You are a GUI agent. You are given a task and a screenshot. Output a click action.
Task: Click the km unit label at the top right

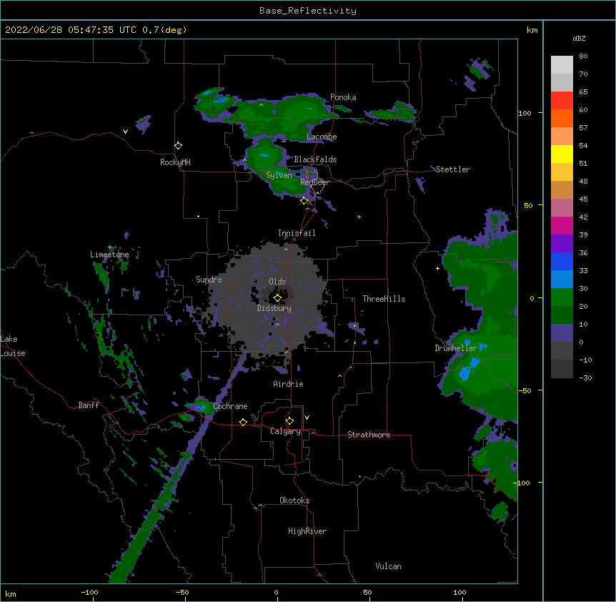[532, 30]
